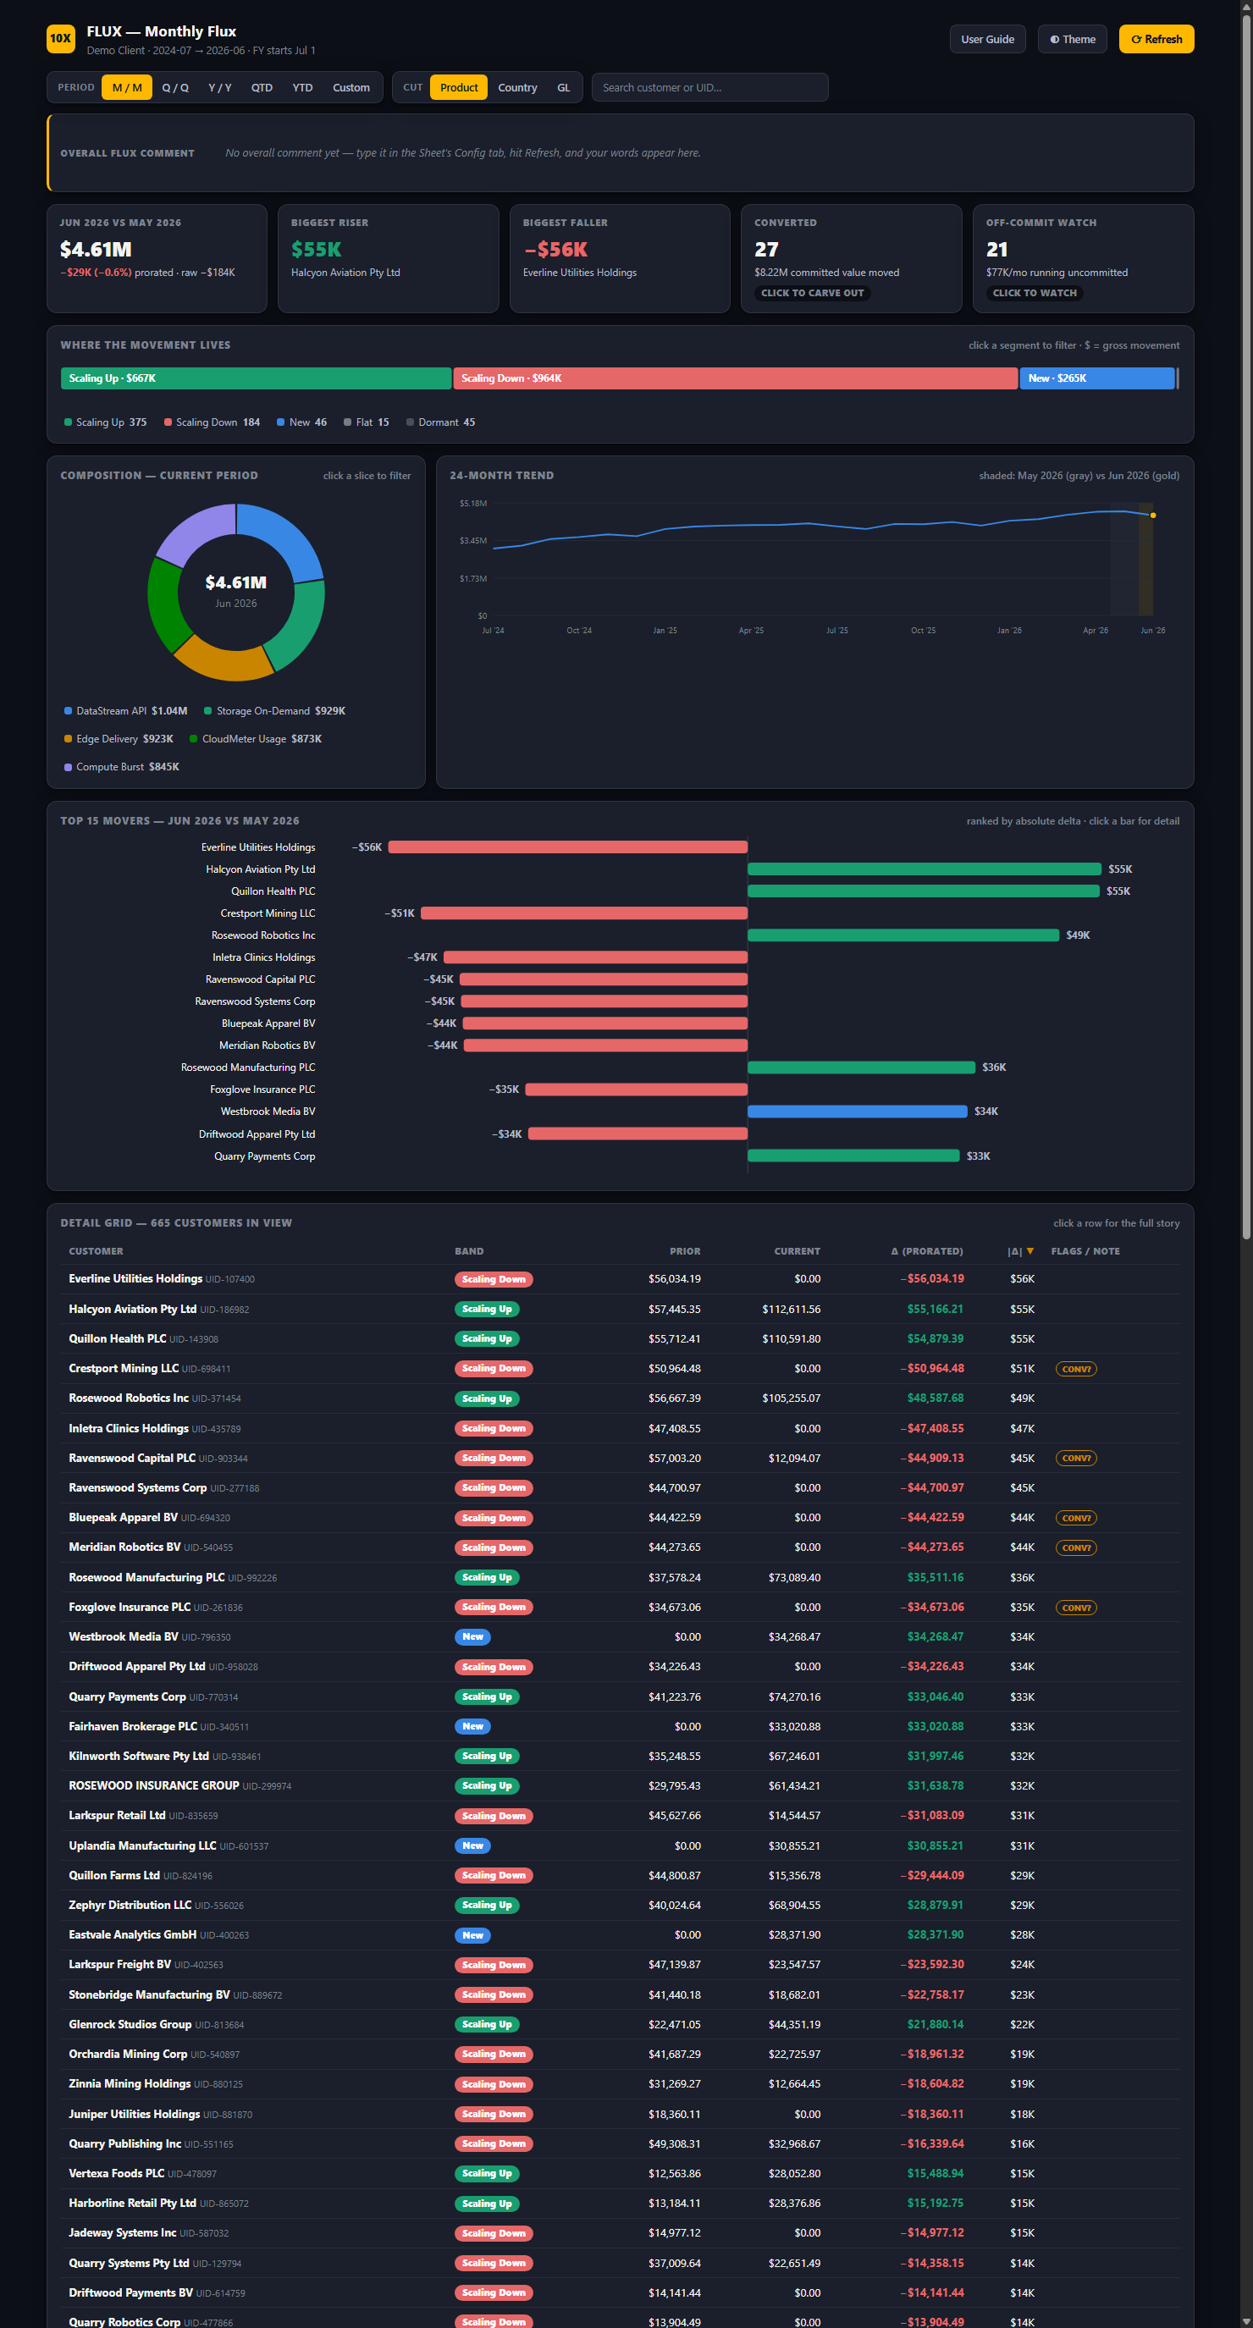Click the gold Jun 2026 point on trend
The image size is (1253, 2328).
[1152, 516]
